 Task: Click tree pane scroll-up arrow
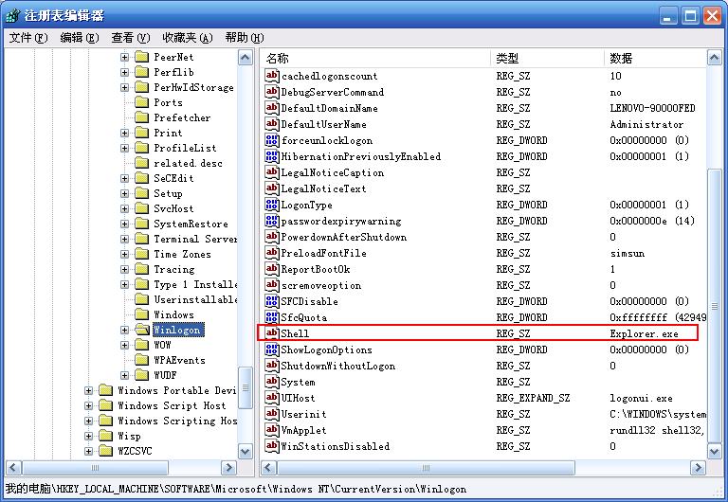(x=246, y=58)
